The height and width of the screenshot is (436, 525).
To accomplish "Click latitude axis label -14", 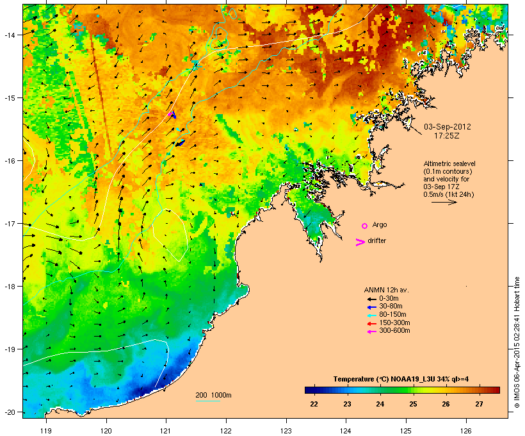I will (x=9, y=35).
